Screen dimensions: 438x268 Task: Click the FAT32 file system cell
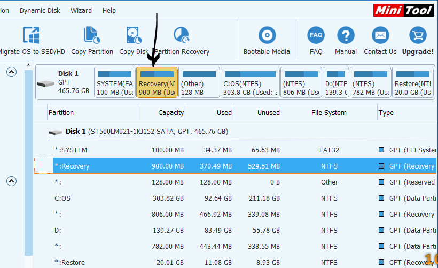pyautogui.click(x=329, y=150)
